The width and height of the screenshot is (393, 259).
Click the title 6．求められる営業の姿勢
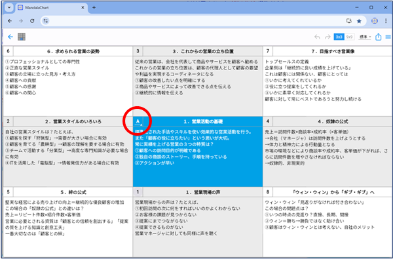point(73,51)
